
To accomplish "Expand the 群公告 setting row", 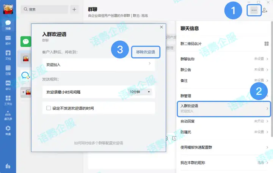I will point(224,70).
